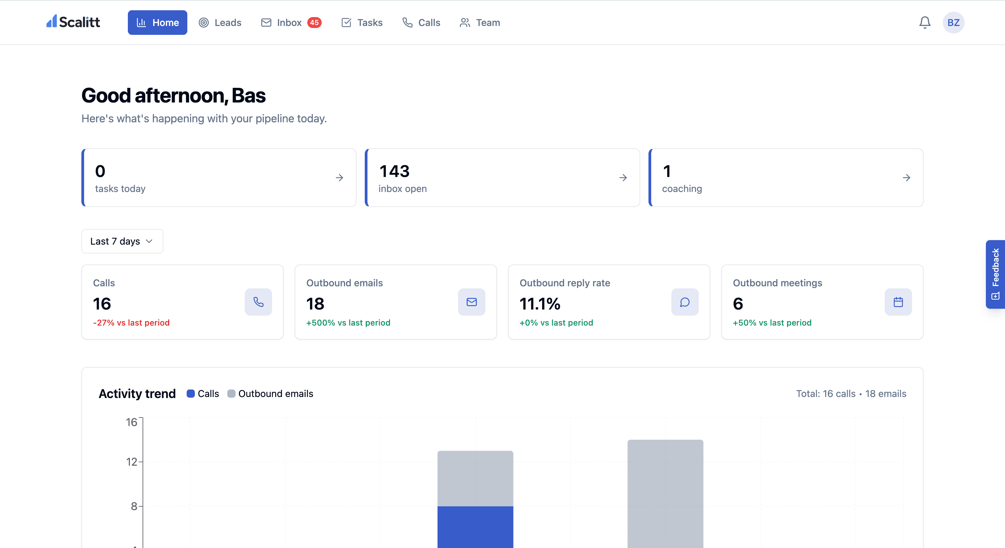The height and width of the screenshot is (548, 1005).
Task: Open the Last 7 days dropdown
Action: point(122,241)
